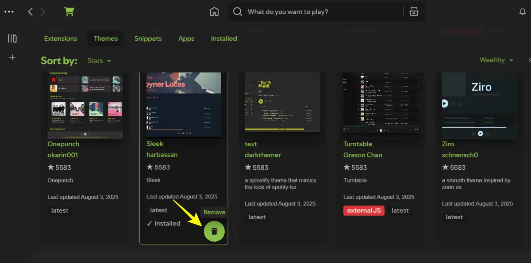
Task: Open the What's New notifications bell
Action: [523, 11]
